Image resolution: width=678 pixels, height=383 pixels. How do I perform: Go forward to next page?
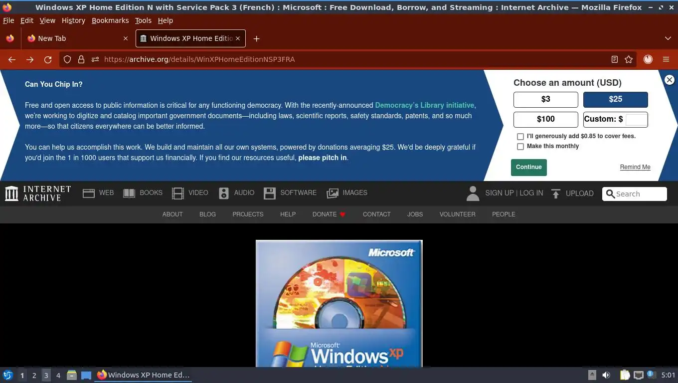coord(30,59)
